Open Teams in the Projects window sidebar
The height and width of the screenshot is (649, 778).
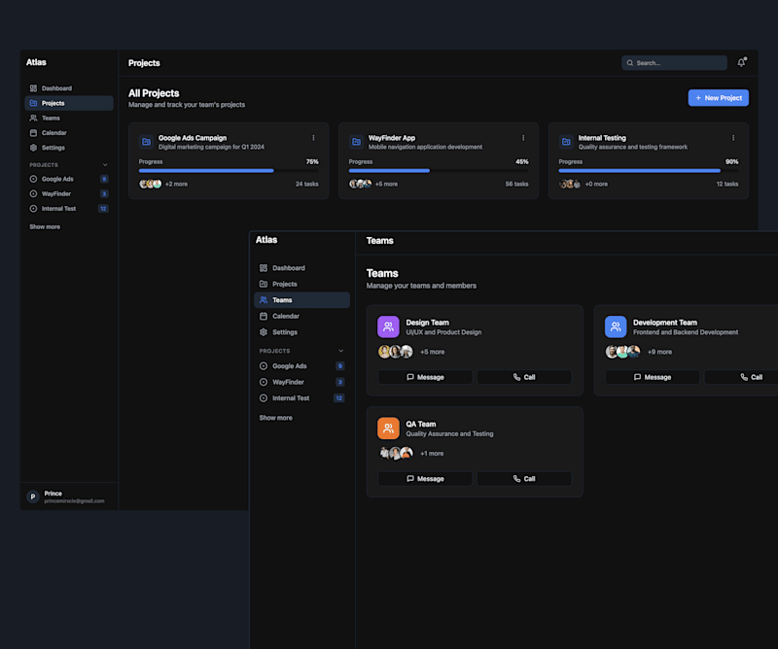(69, 118)
